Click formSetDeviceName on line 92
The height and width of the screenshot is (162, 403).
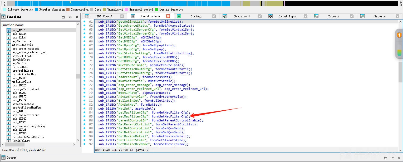[x=169, y=144]
